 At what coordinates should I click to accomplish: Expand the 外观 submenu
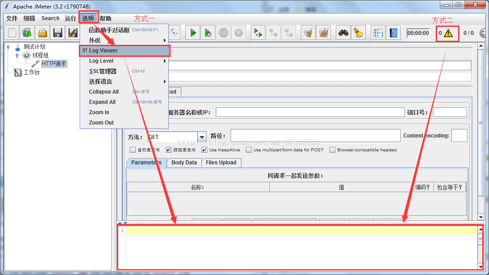(x=124, y=40)
